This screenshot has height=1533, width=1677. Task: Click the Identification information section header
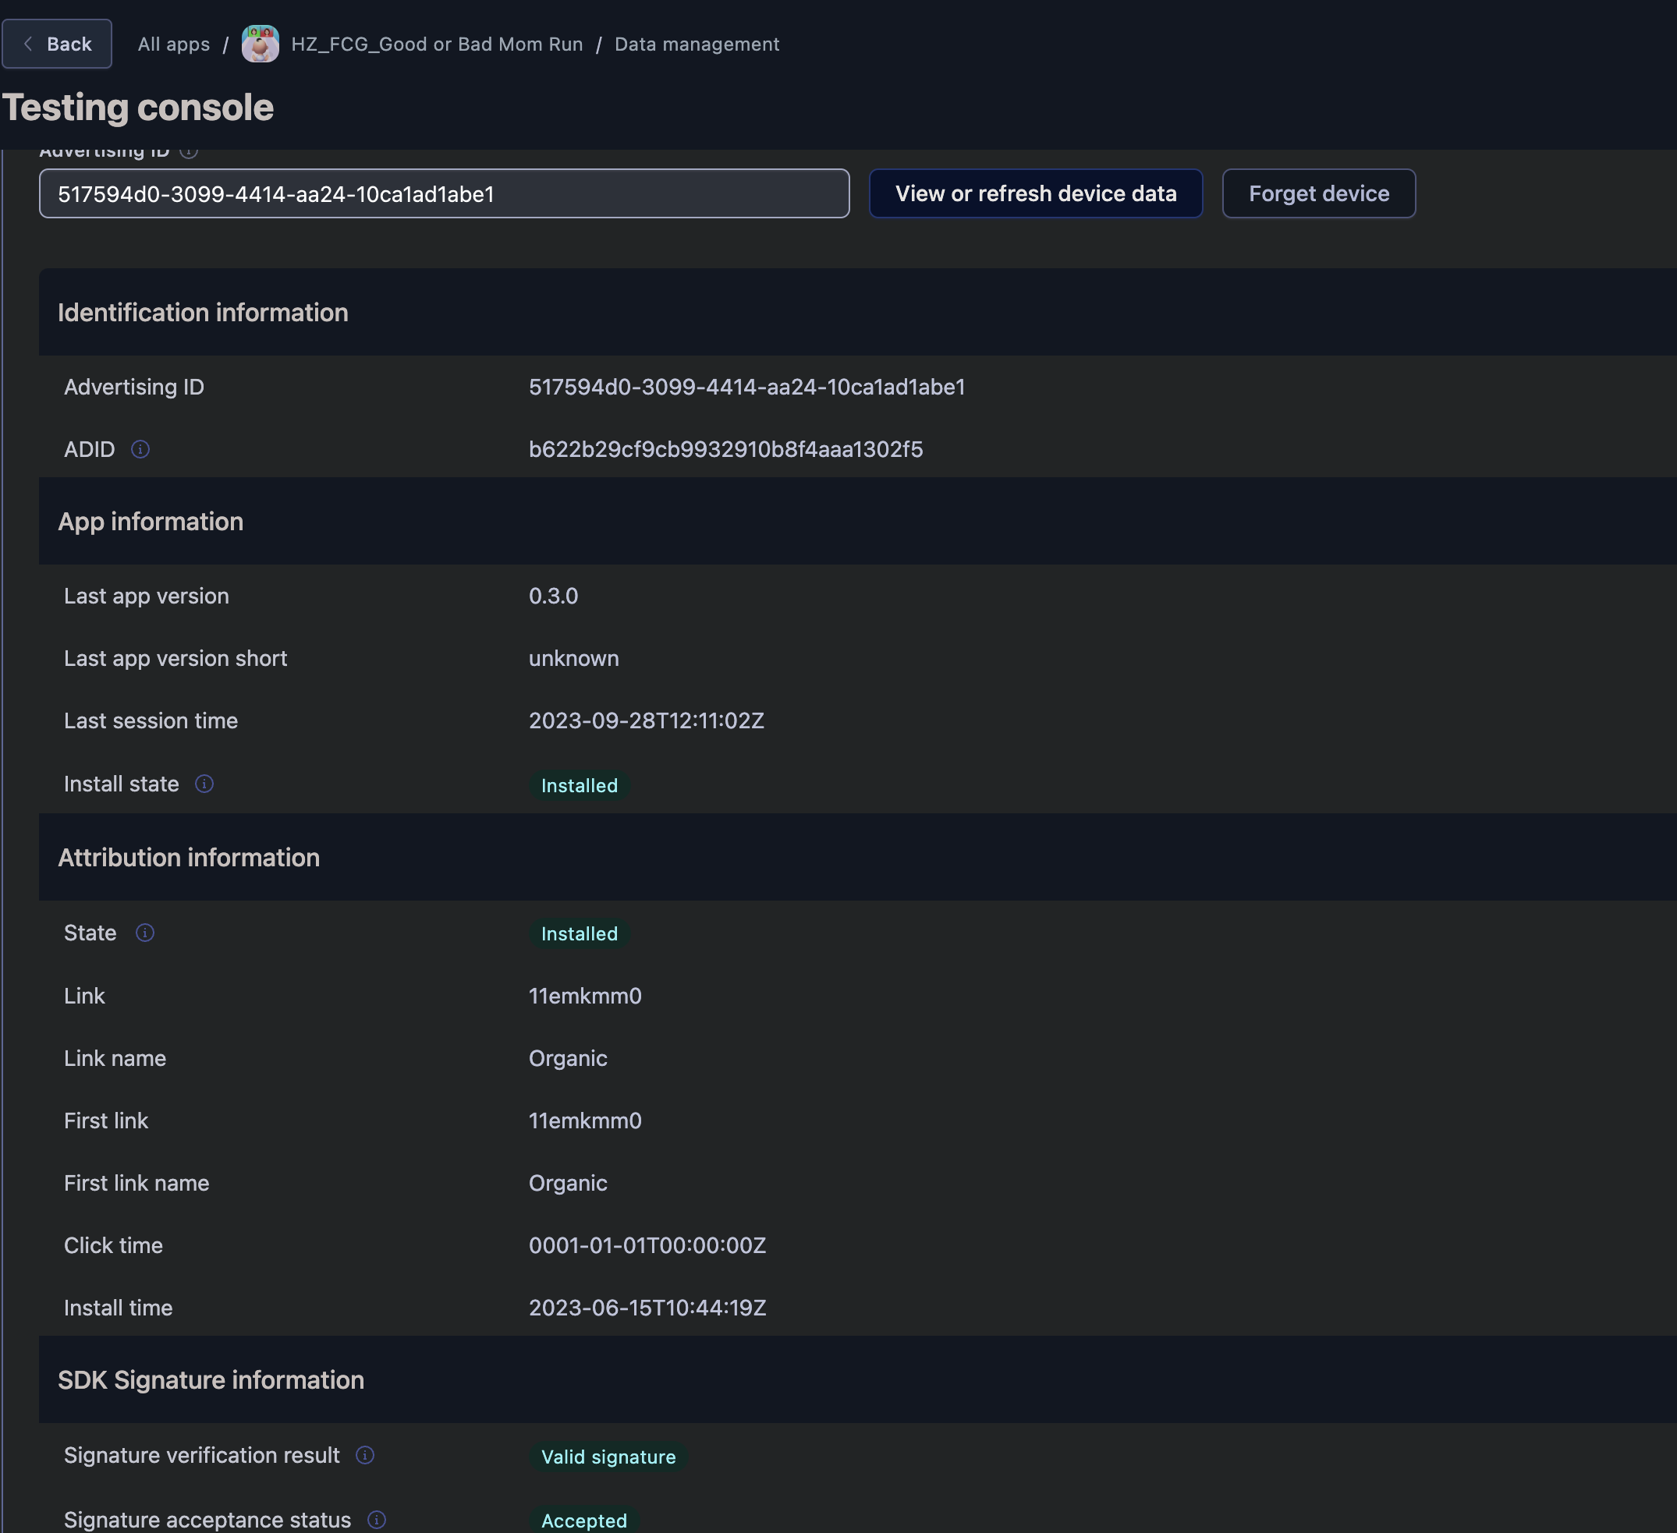pyautogui.click(x=203, y=313)
